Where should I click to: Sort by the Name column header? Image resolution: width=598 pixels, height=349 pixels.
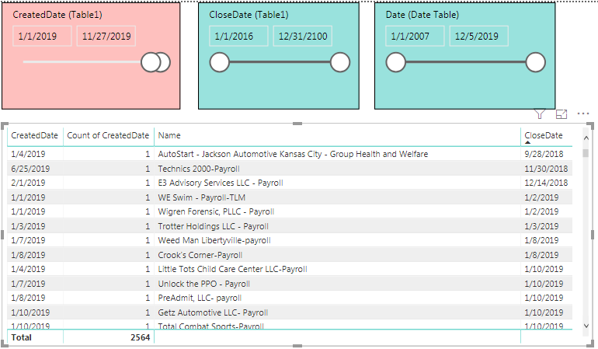pos(169,135)
